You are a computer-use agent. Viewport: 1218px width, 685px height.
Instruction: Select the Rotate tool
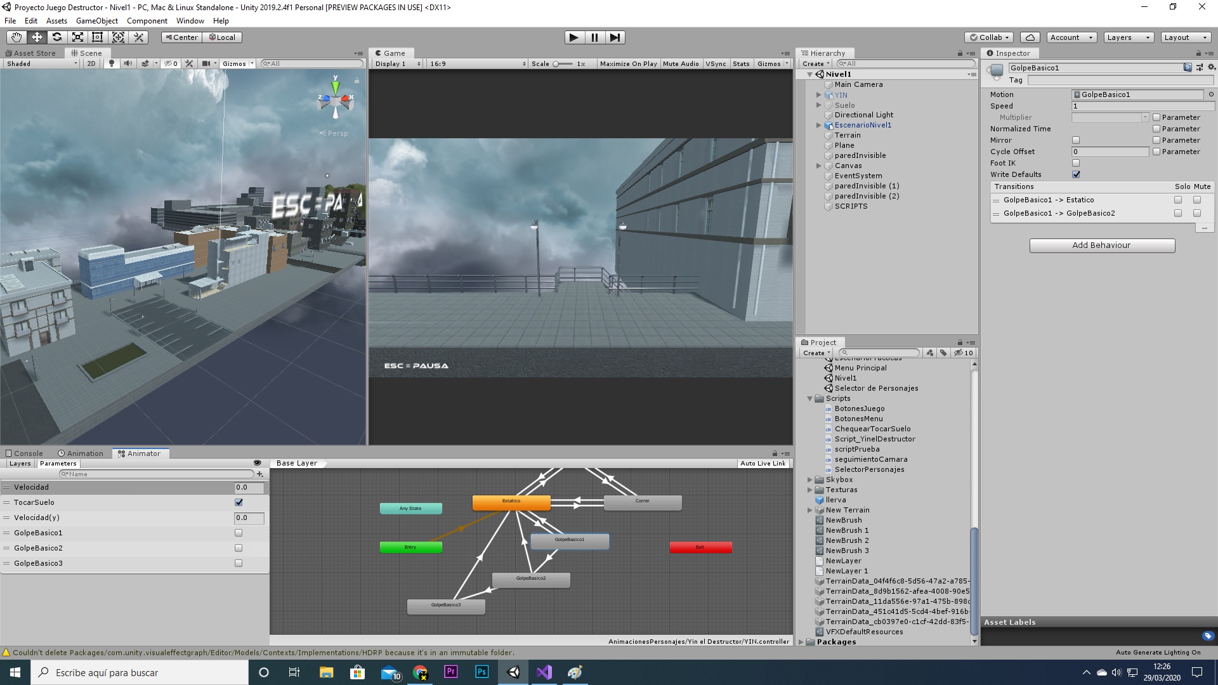[x=57, y=37]
